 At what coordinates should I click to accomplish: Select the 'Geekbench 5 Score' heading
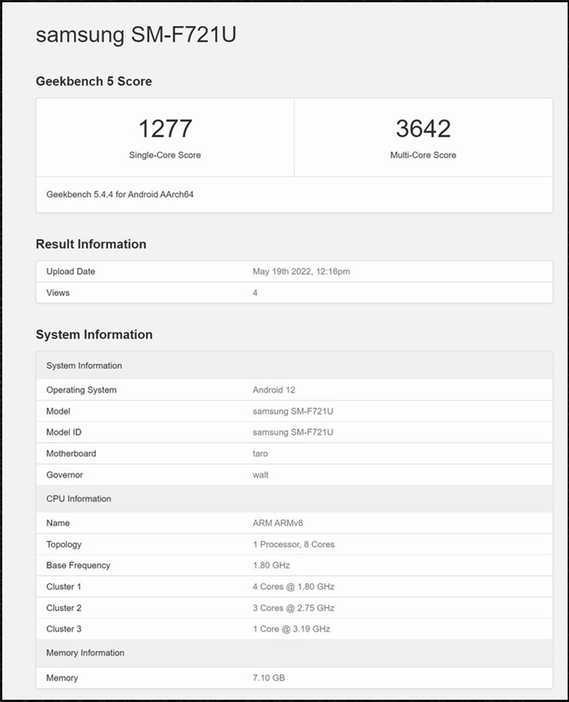point(94,81)
